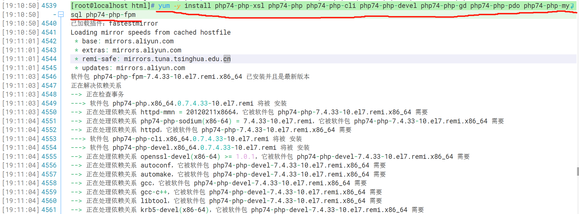Click the wrapped 'sql php74-php-fpm' line

pos(103,15)
